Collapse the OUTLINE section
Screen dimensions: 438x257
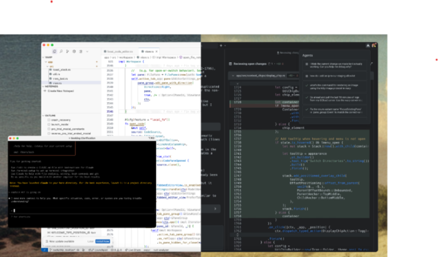44,116
